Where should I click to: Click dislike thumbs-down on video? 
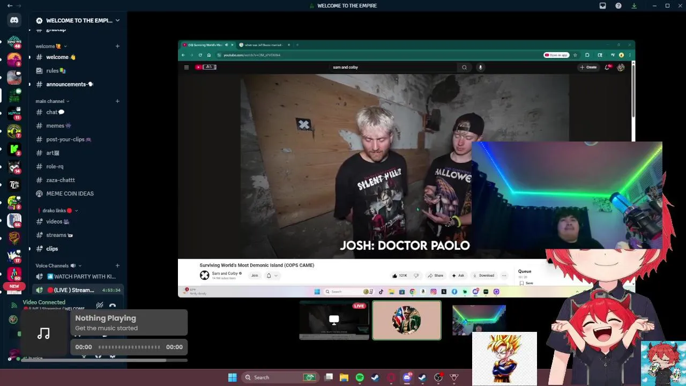(x=416, y=276)
